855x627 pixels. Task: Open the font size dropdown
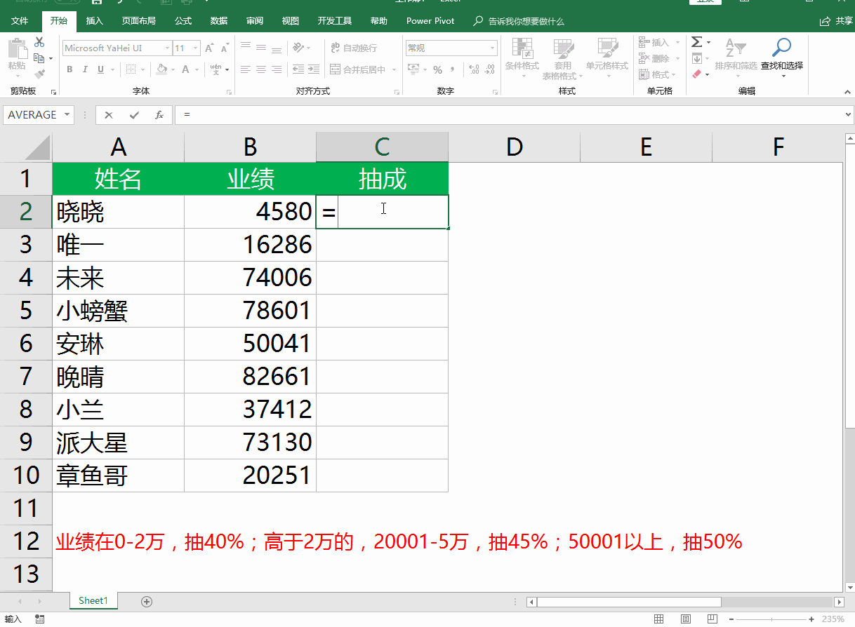pyautogui.click(x=196, y=48)
